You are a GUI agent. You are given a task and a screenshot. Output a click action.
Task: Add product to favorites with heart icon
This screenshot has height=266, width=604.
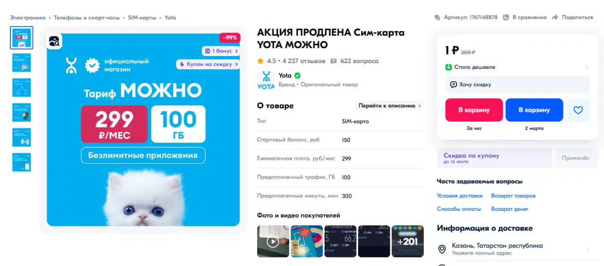pyautogui.click(x=578, y=110)
